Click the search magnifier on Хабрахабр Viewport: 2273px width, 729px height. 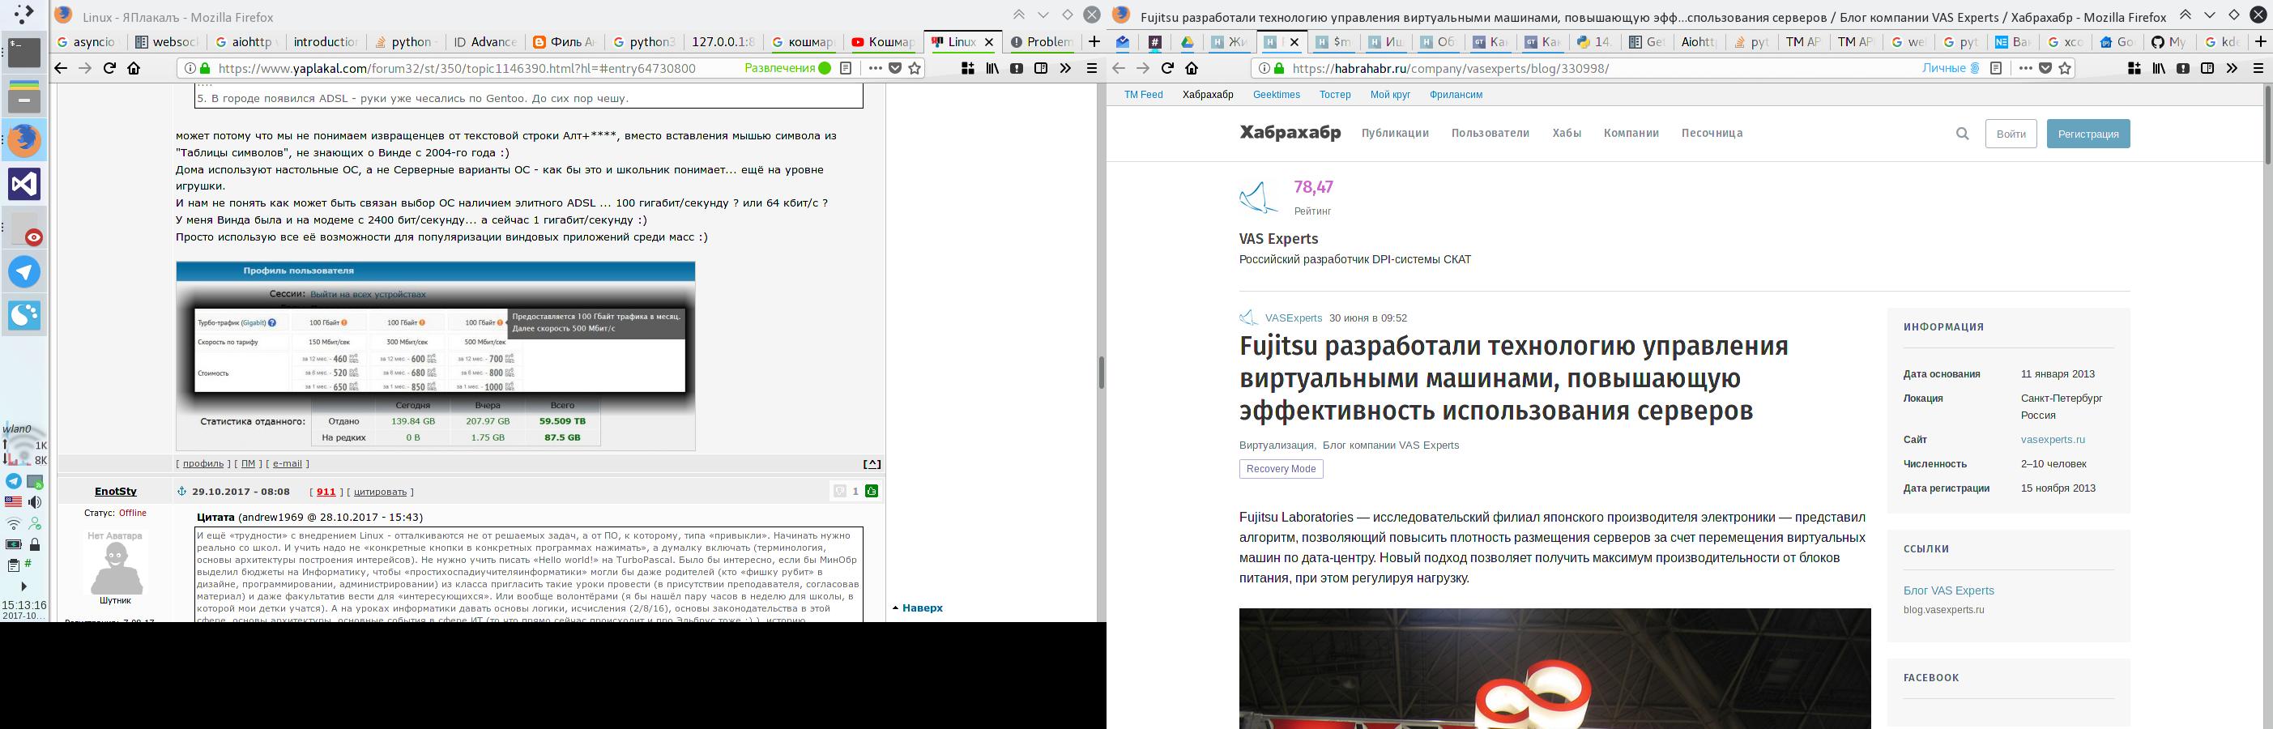click(1963, 134)
